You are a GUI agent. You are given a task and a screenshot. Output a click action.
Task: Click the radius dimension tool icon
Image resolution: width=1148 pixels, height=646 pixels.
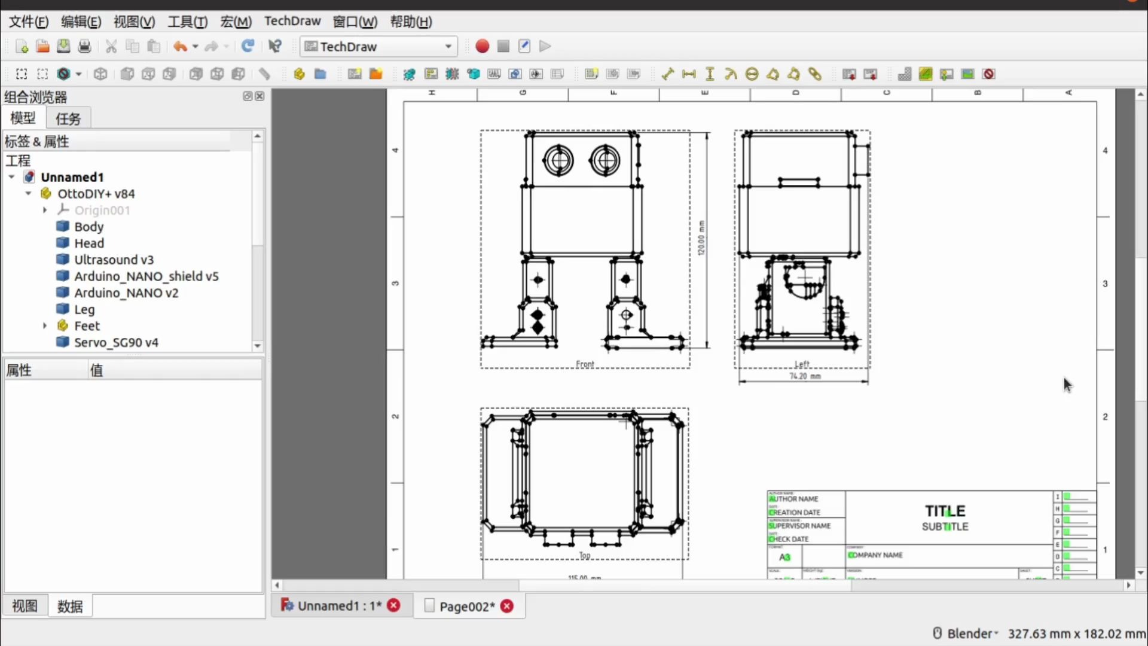(731, 74)
